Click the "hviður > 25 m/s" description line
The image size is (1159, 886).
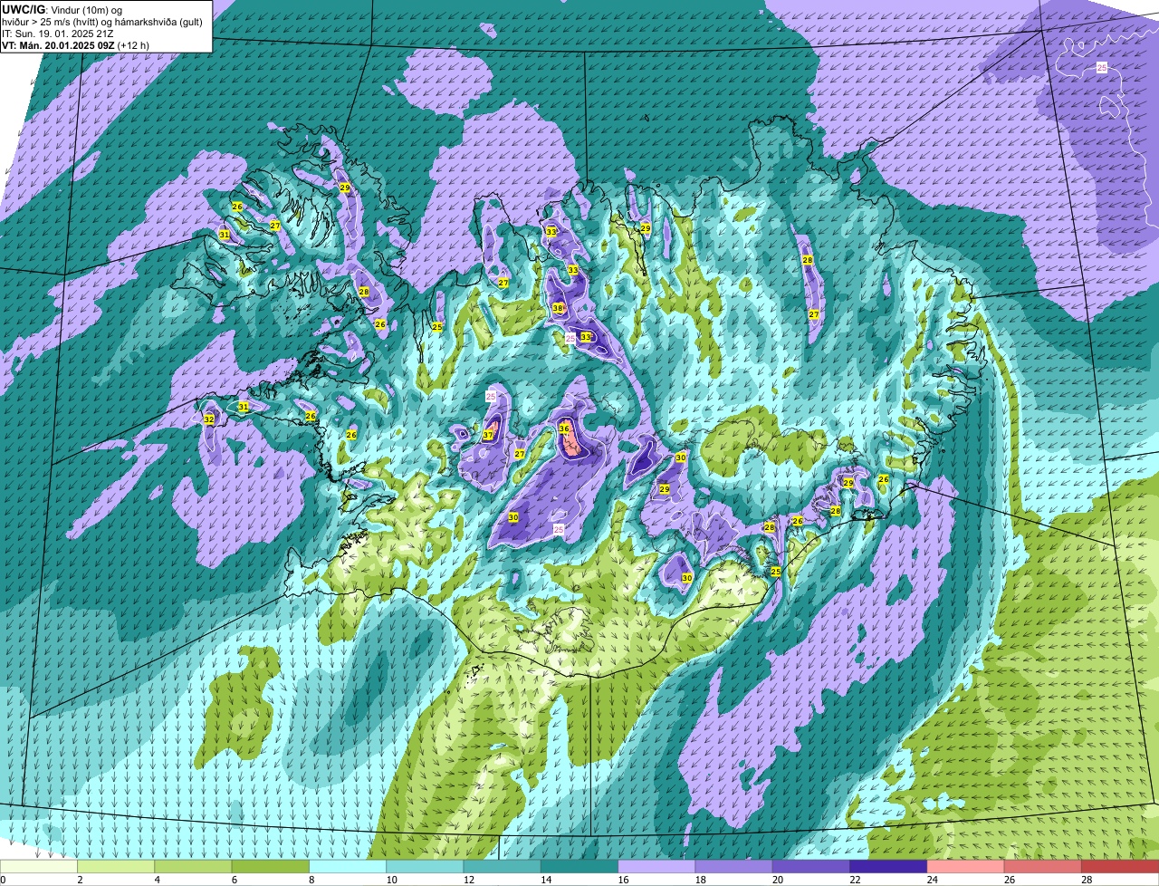[36, 21]
